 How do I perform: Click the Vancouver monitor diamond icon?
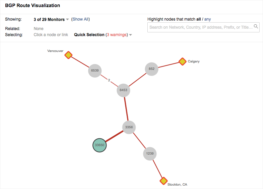tap(68, 55)
